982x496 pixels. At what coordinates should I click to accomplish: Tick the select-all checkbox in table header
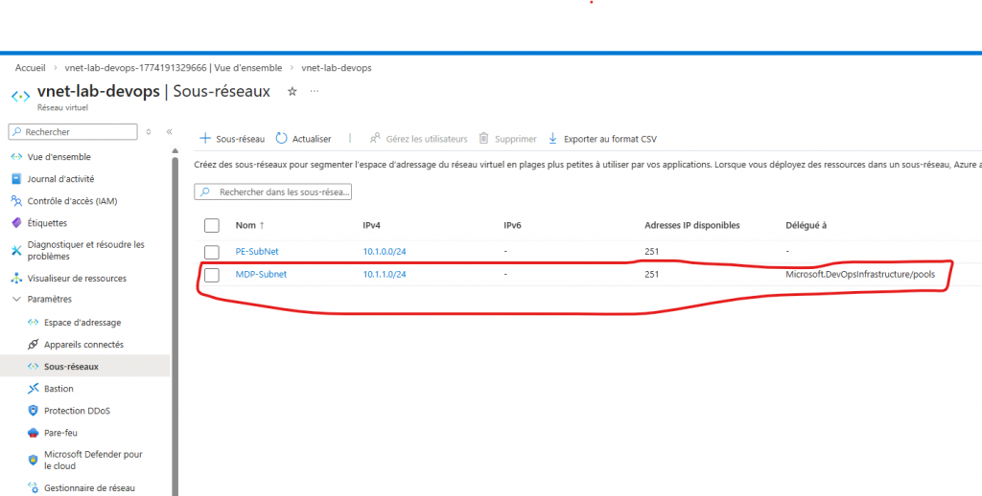pos(212,226)
